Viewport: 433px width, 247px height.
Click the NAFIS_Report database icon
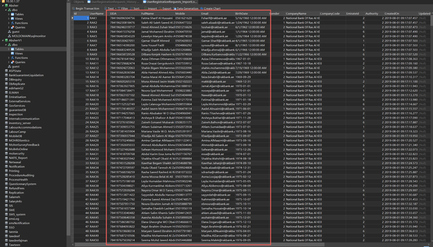point(6,158)
